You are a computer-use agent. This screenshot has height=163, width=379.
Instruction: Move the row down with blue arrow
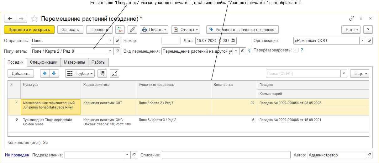pos(54,73)
